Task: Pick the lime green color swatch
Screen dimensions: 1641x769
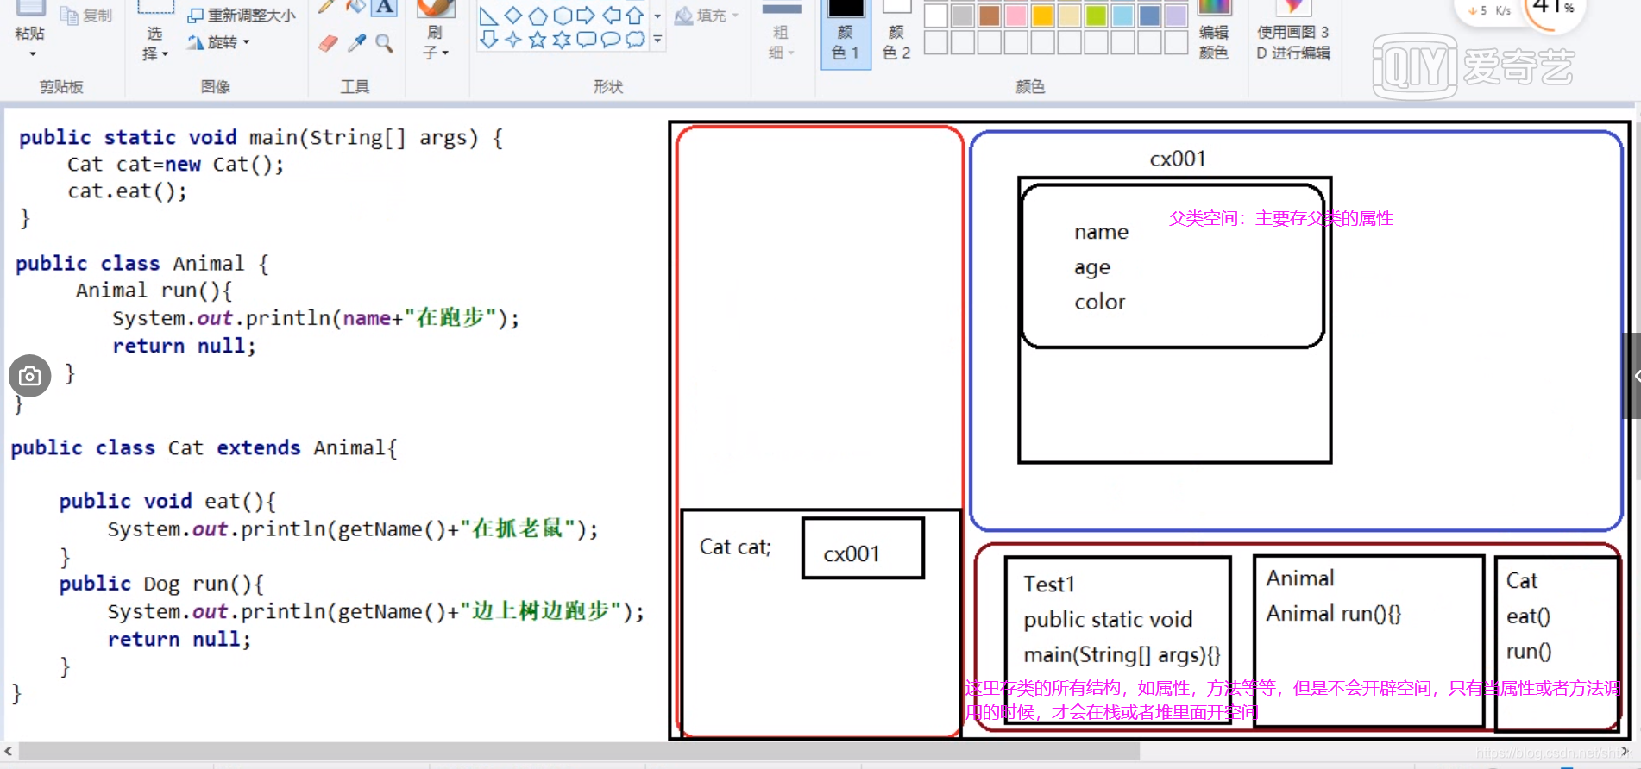Action: coord(1097,15)
